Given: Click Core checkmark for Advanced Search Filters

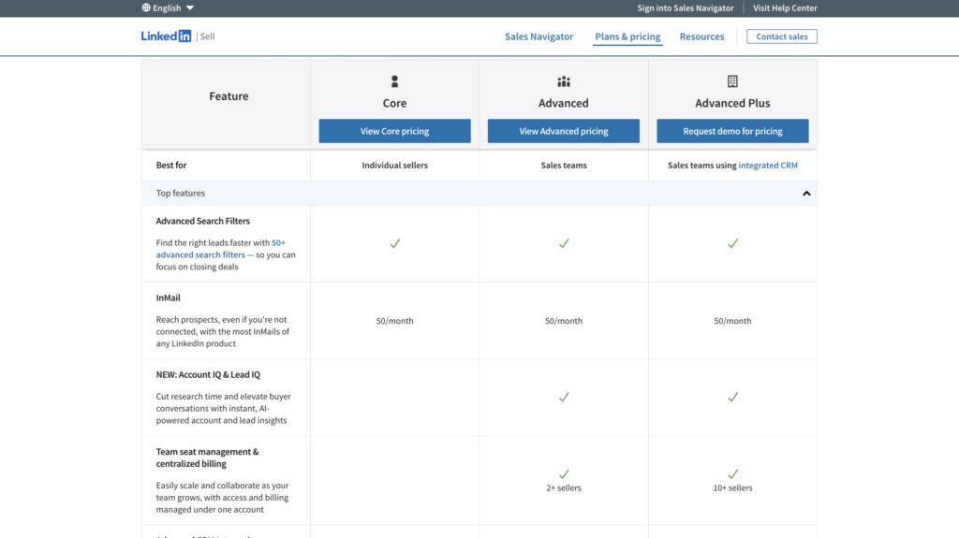Looking at the screenshot, I should click(394, 243).
